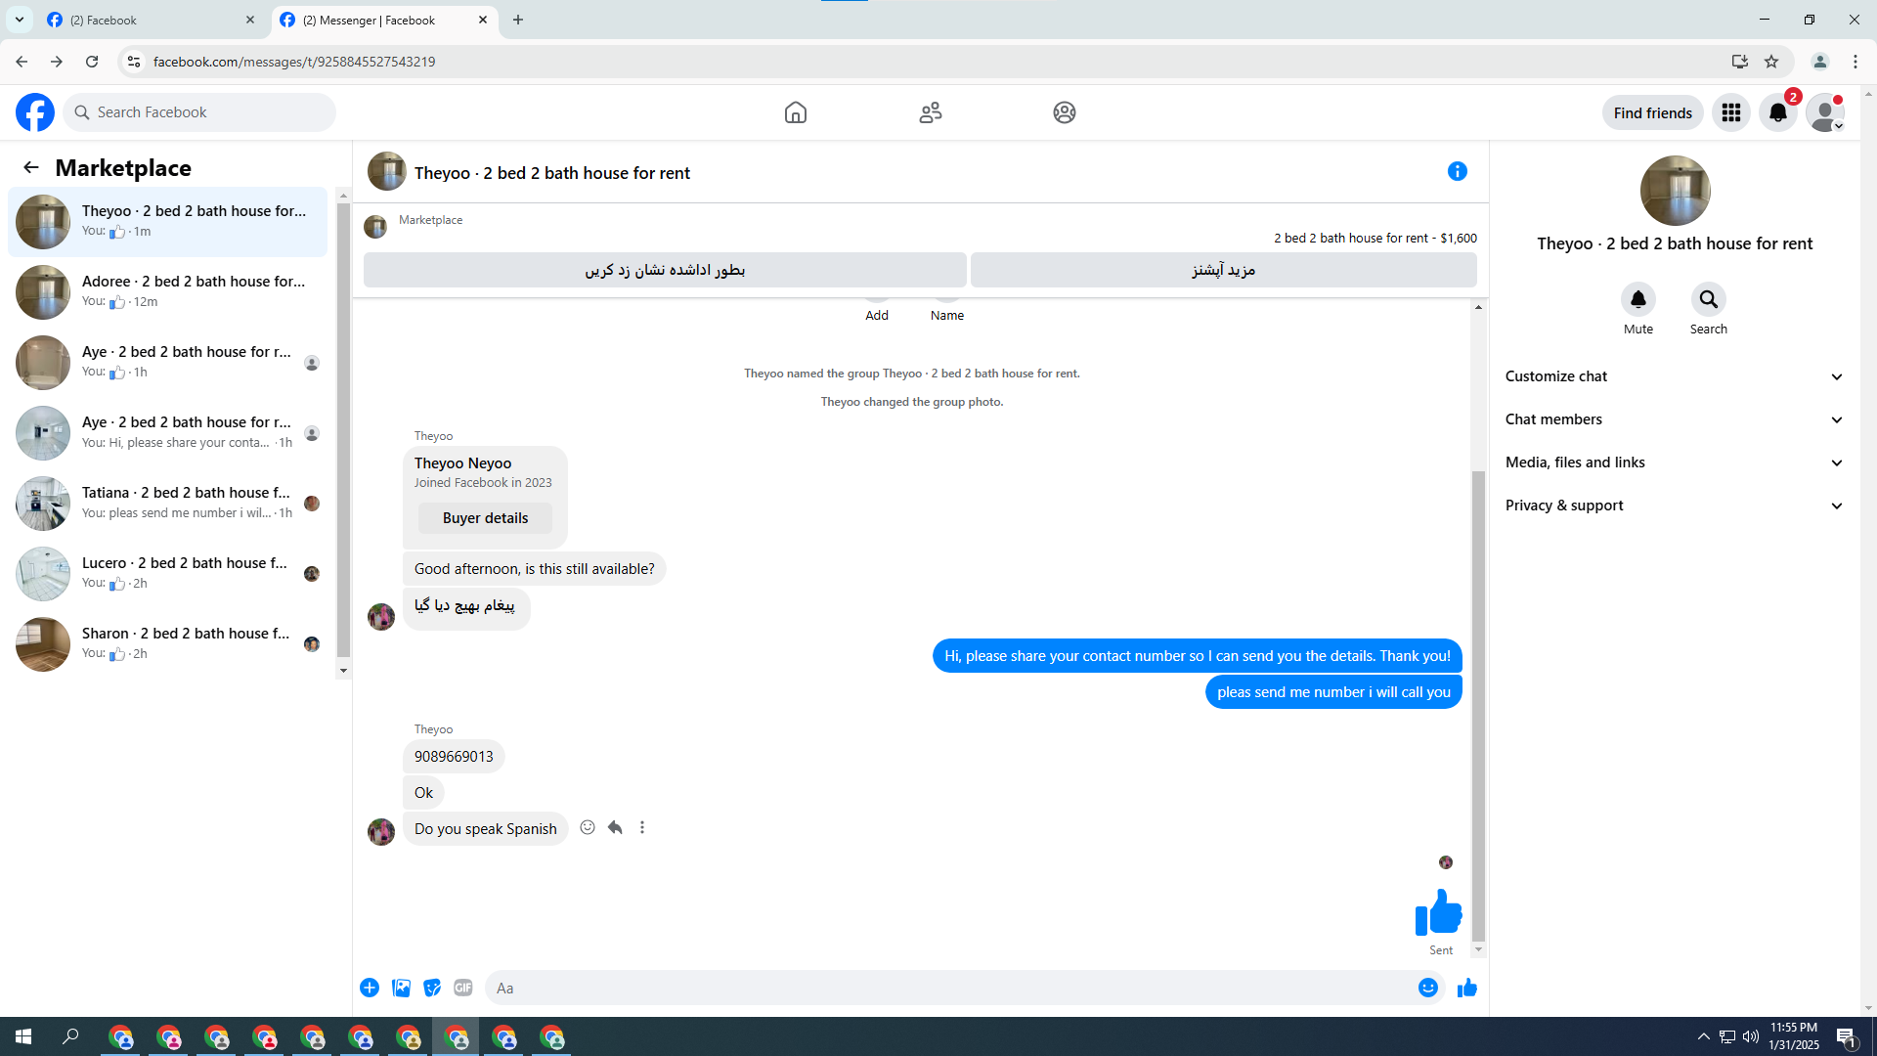Open the taskbar clock showing 11:55 PM

click(x=1794, y=1036)
